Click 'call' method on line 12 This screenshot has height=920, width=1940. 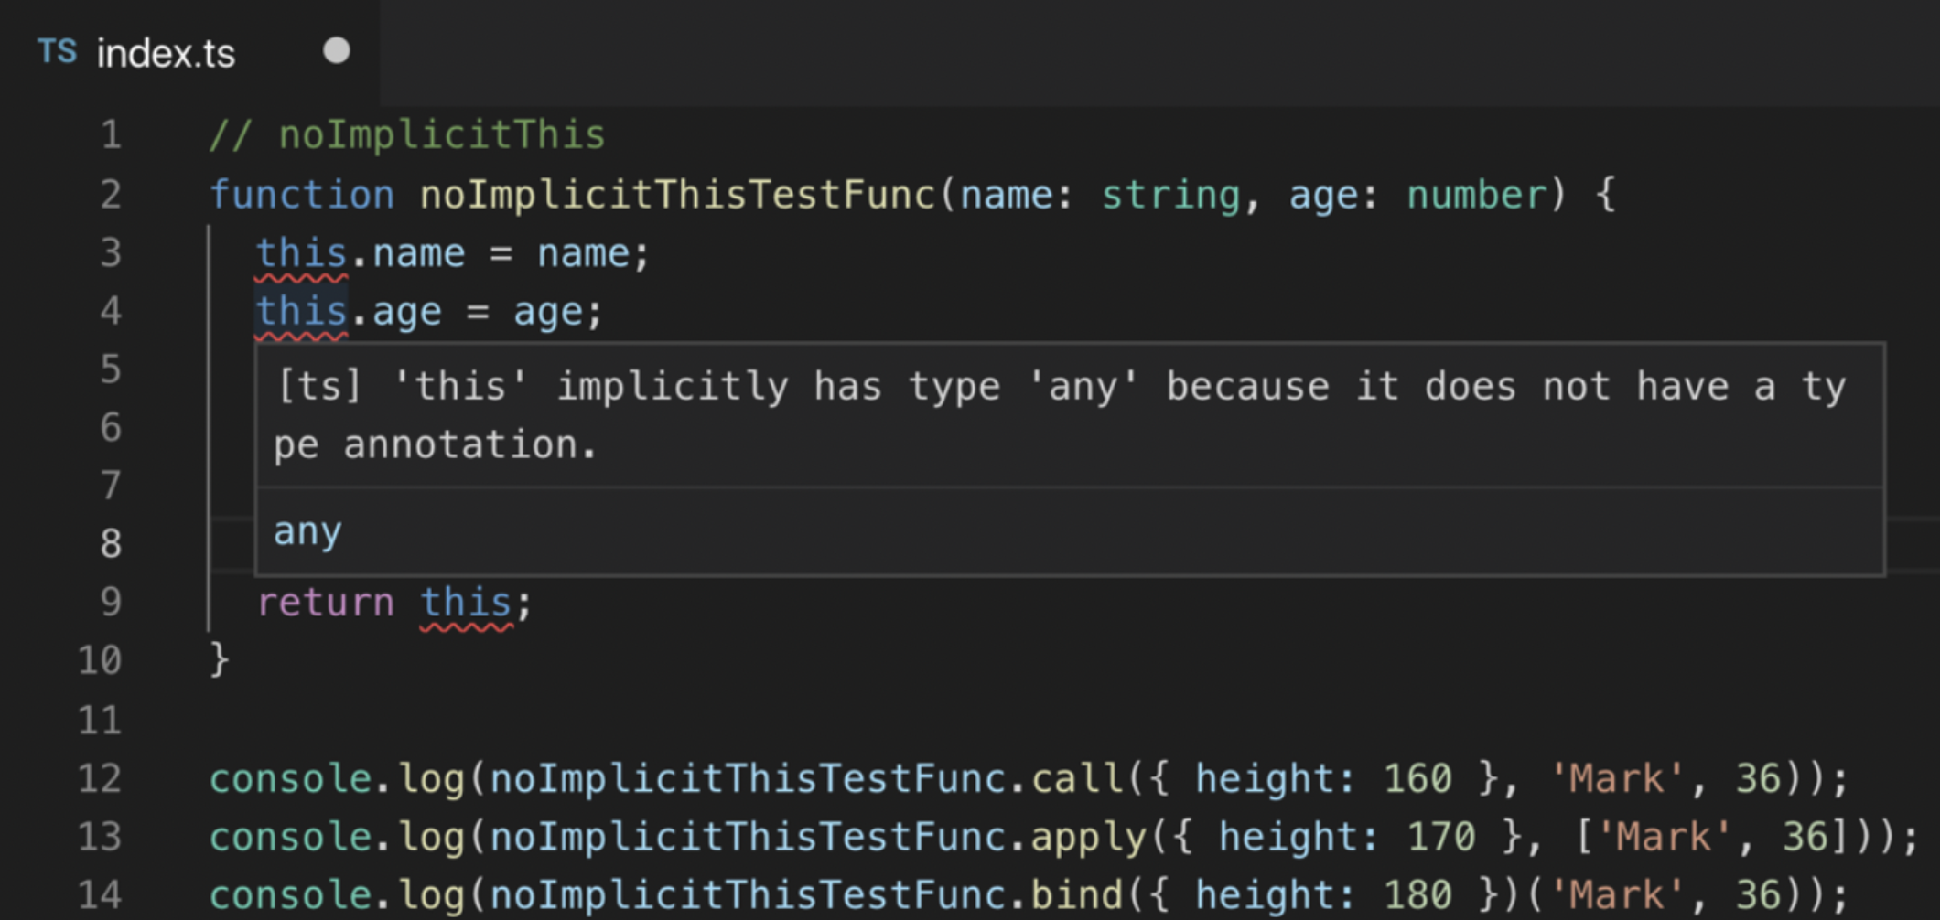pos(1077,778)
